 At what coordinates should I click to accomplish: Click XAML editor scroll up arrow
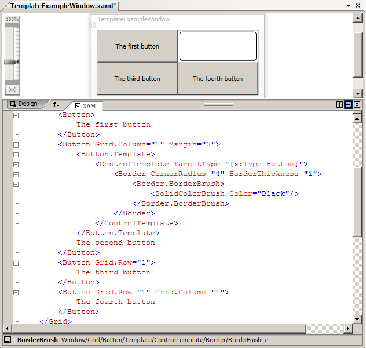(357, 119)
